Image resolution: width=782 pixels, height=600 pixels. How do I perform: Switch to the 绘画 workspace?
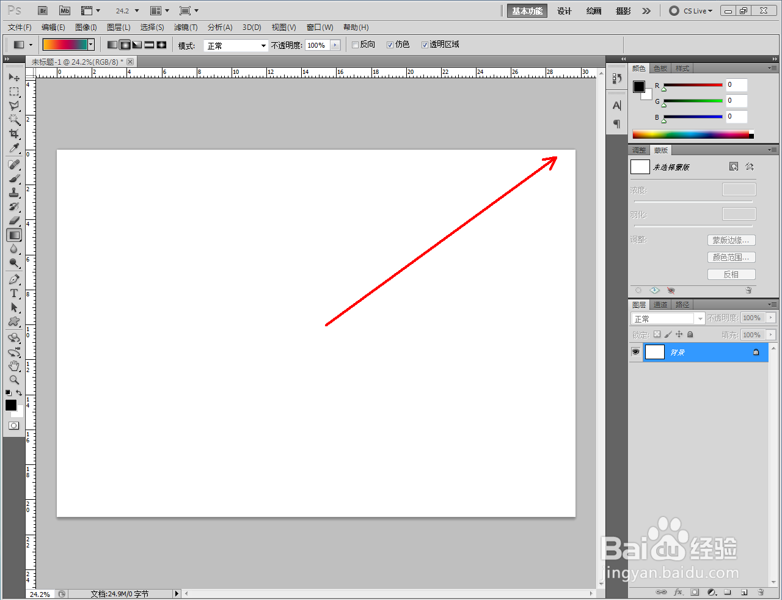pos(594,11)
